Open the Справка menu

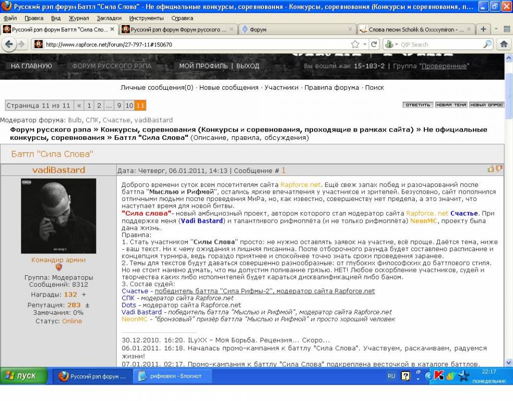(x=182, y=18)
